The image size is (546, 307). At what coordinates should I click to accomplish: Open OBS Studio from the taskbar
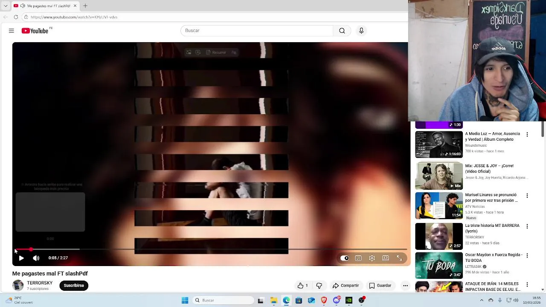click(x=362, y=300)
